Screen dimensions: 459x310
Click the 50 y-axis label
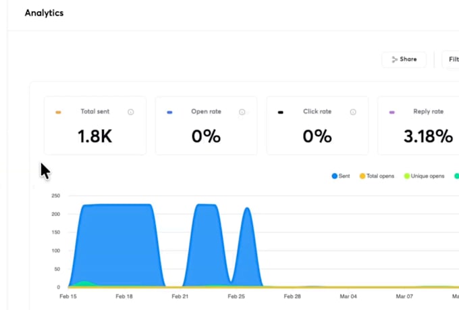[57, 269]
